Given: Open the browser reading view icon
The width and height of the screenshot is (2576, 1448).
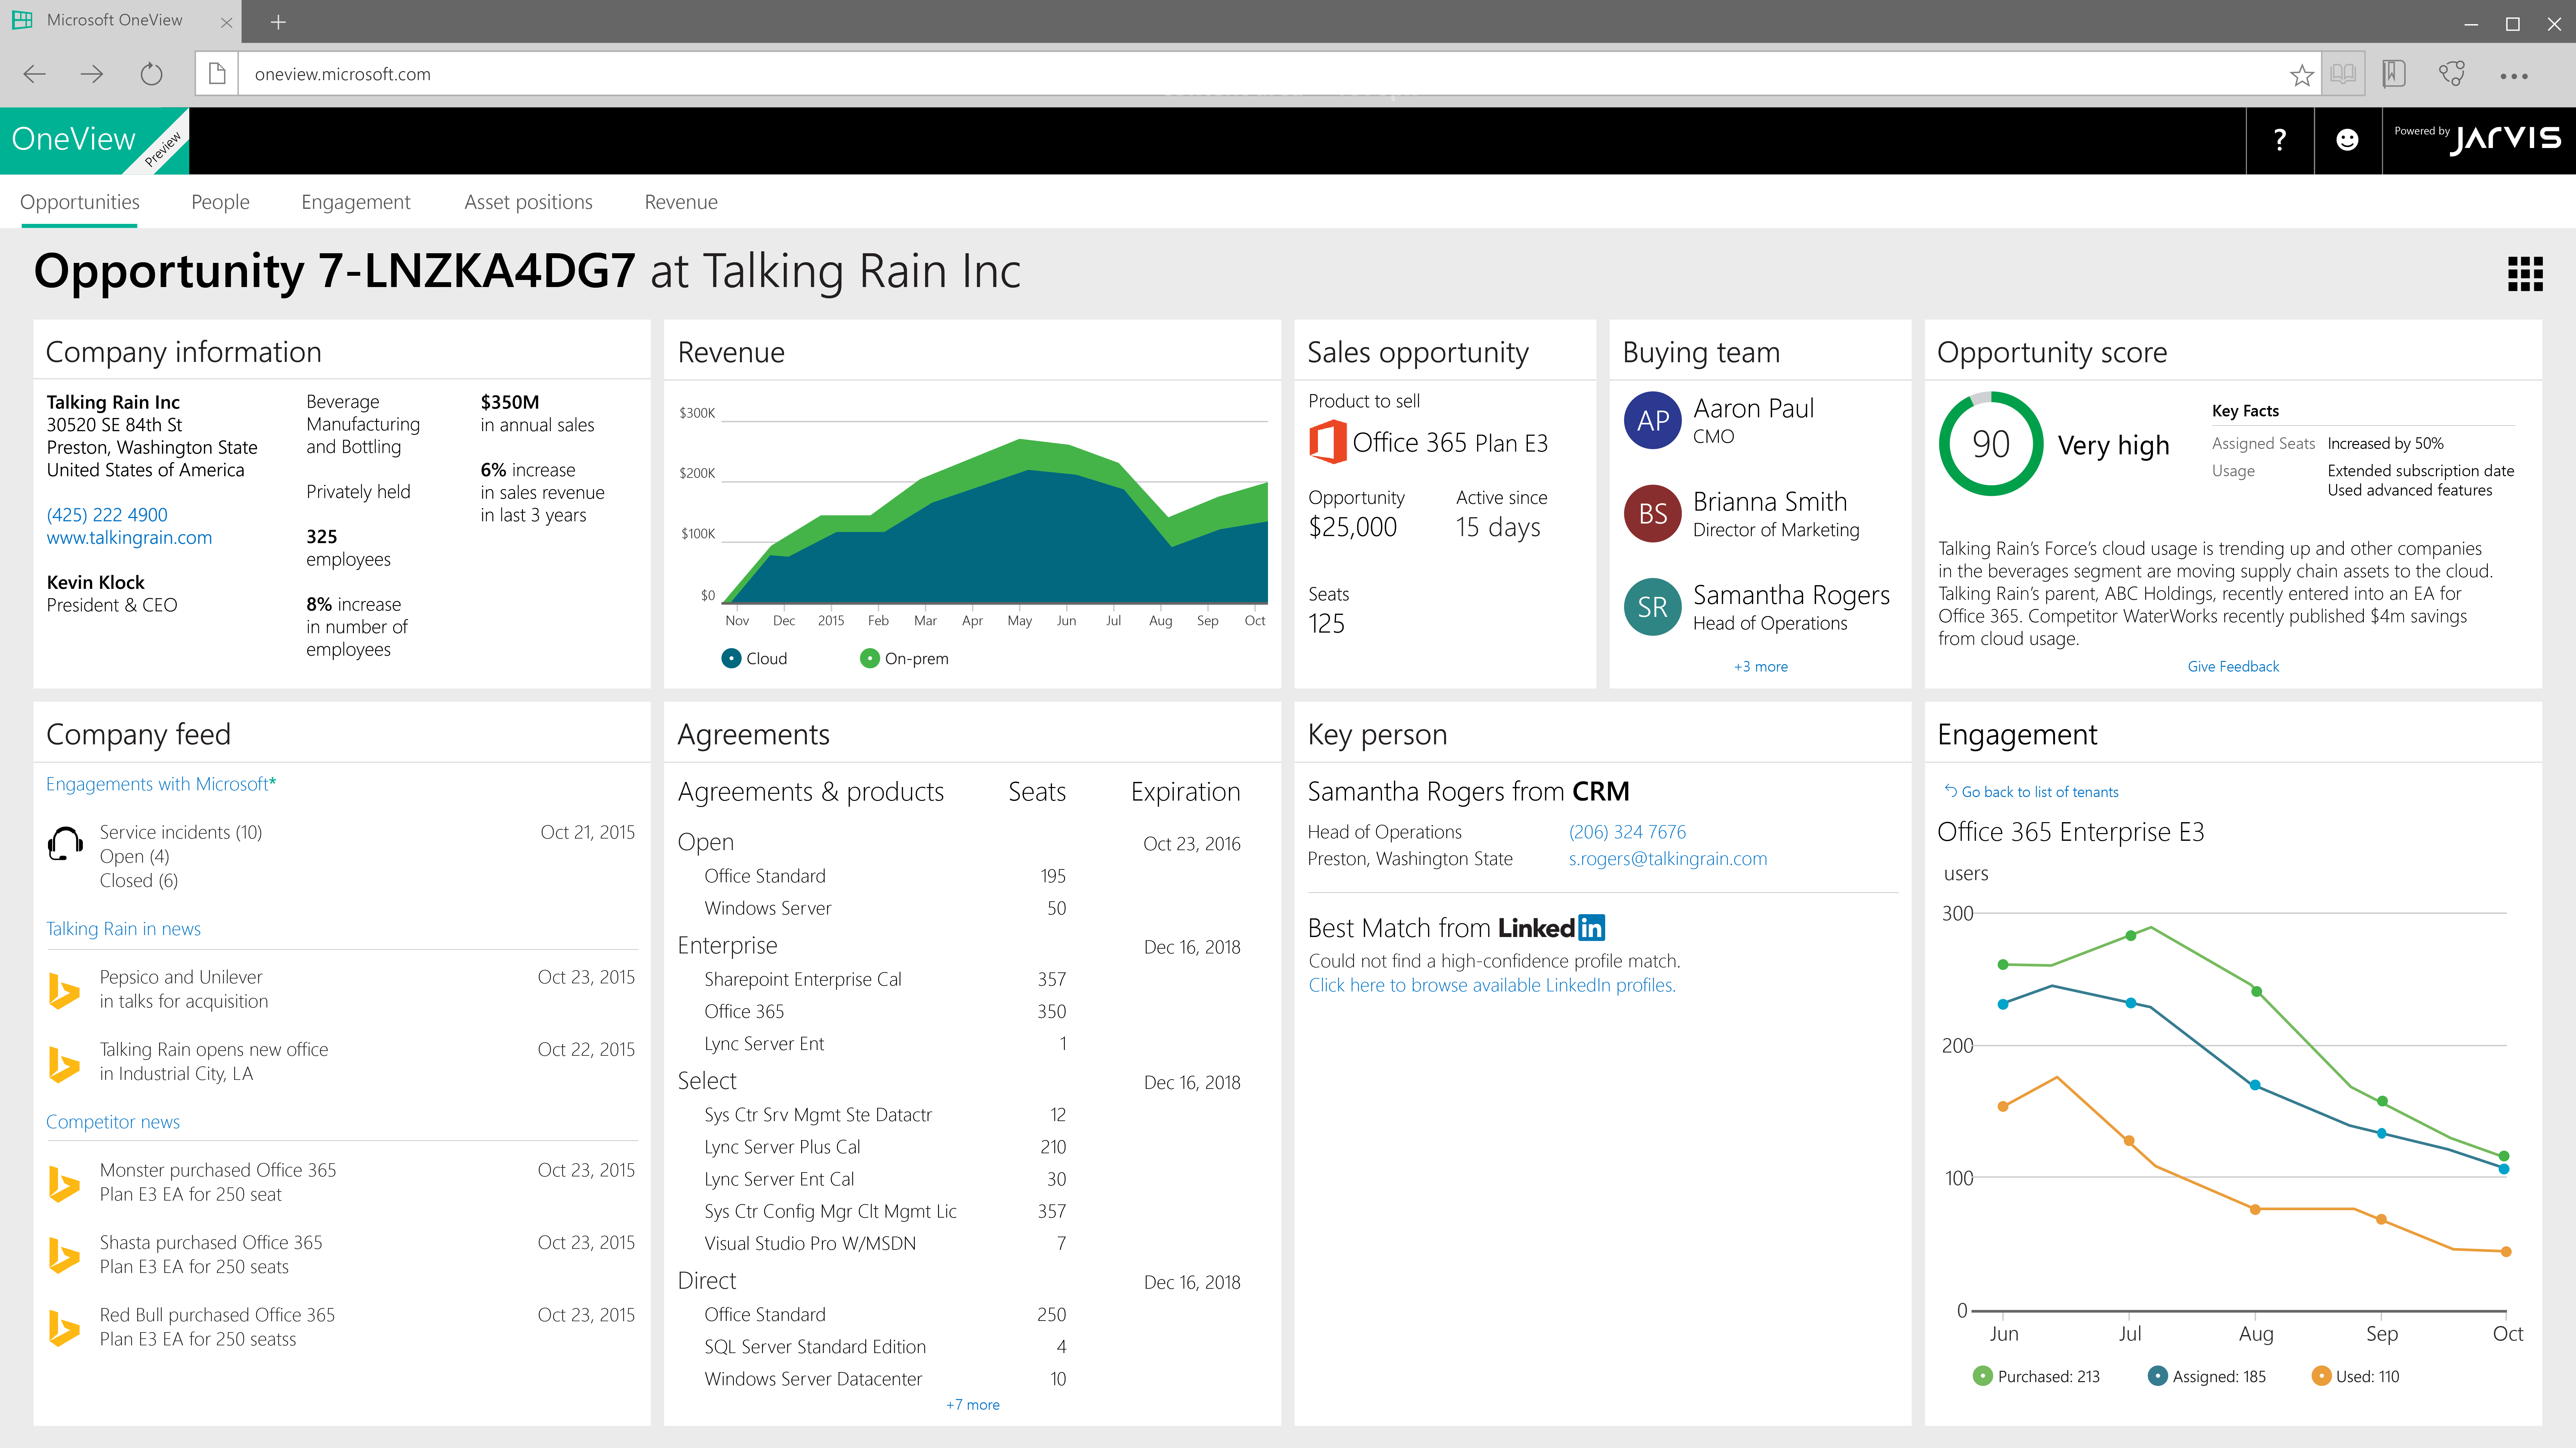Looking at the screenshot, I should point(2343,74).
